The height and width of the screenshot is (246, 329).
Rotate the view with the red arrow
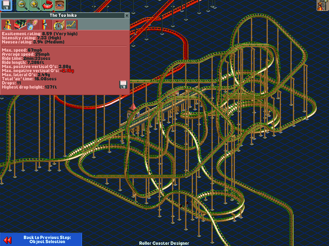coord(47,5)
